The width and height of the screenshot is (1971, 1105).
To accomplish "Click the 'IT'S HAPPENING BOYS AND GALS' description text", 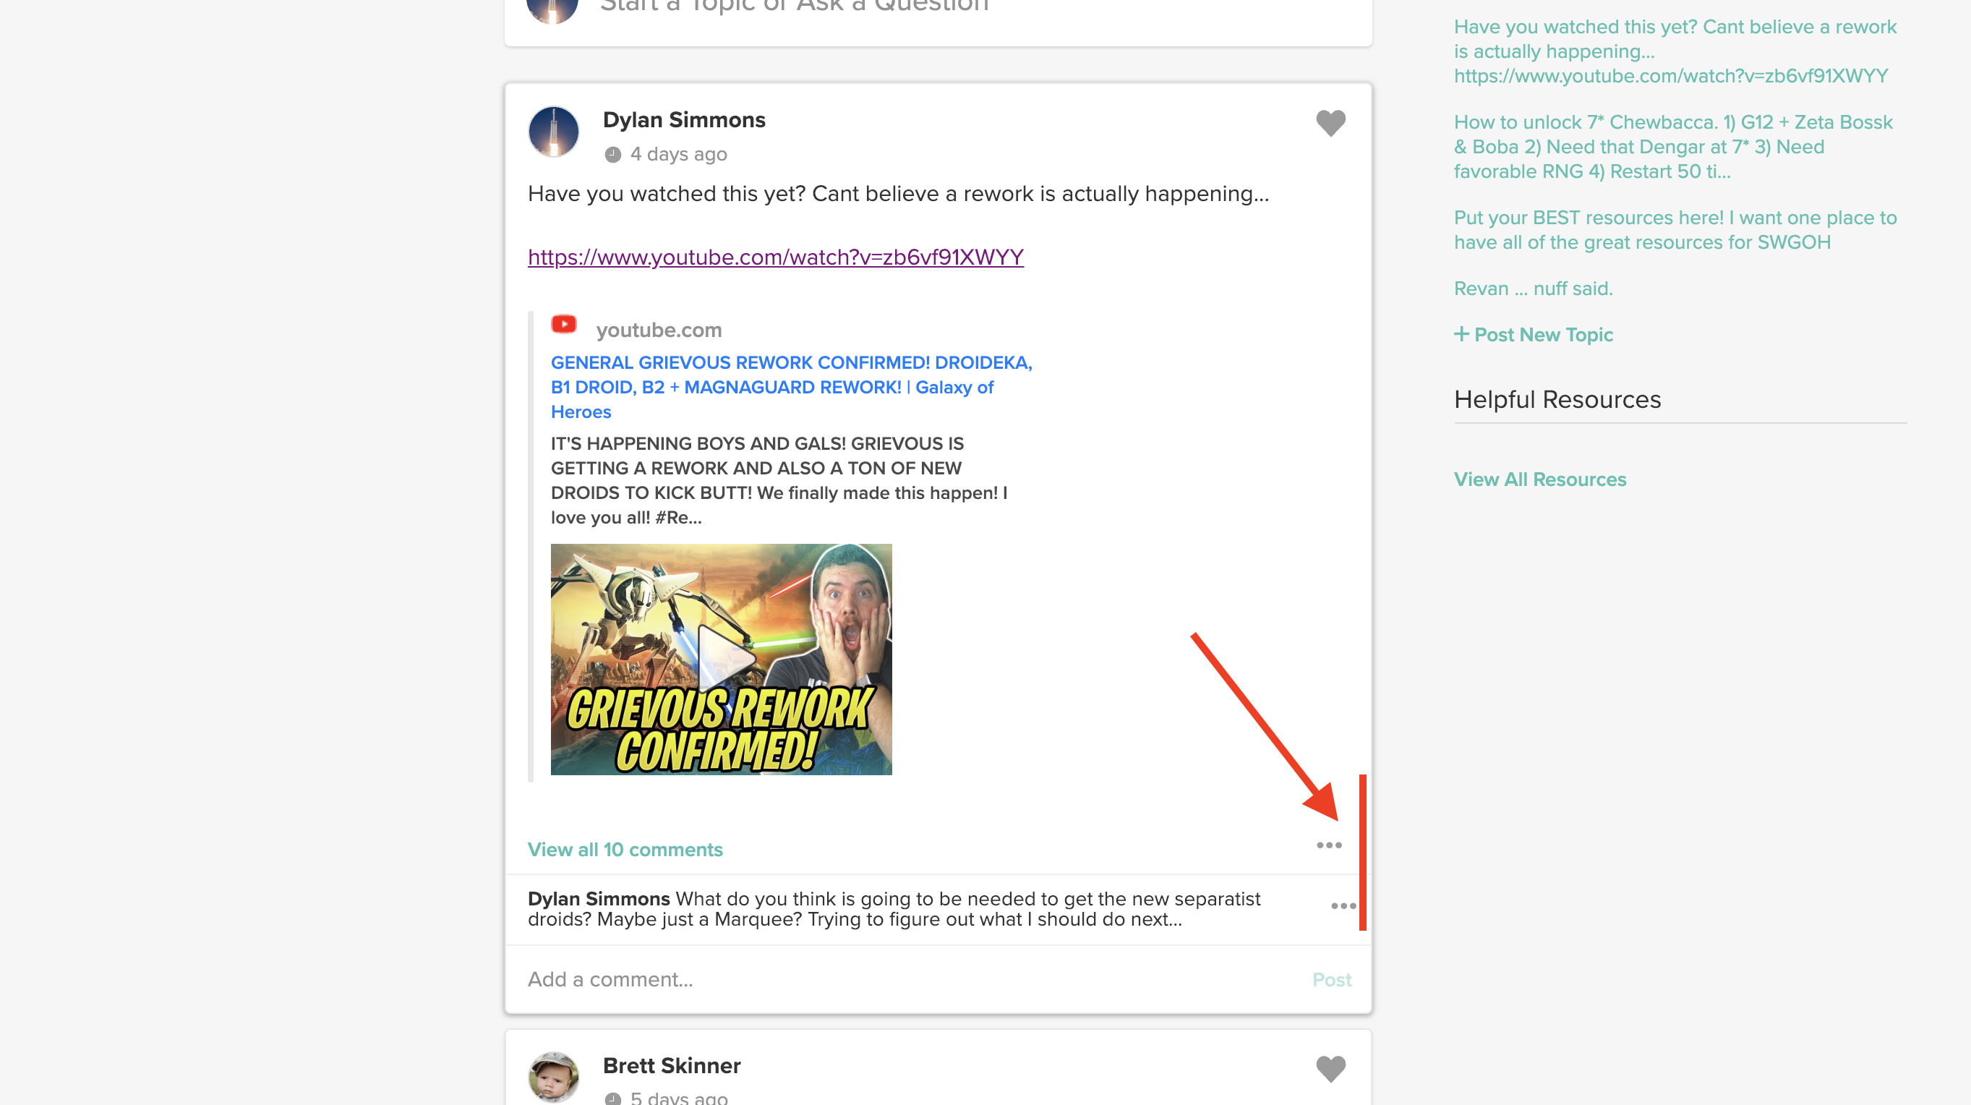I will pyautogui.click(x=779, y=481).
